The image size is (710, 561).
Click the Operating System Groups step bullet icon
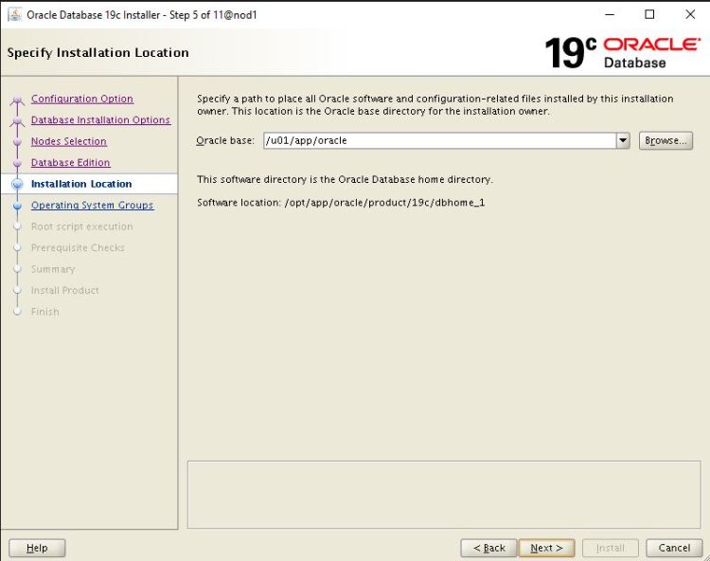[17, 206]
